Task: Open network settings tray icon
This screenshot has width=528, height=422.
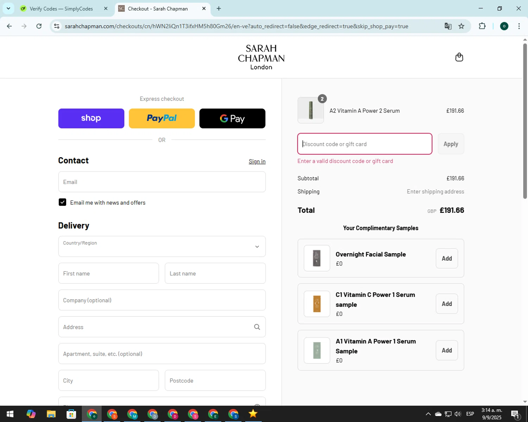Action: (x=448, y=414)
